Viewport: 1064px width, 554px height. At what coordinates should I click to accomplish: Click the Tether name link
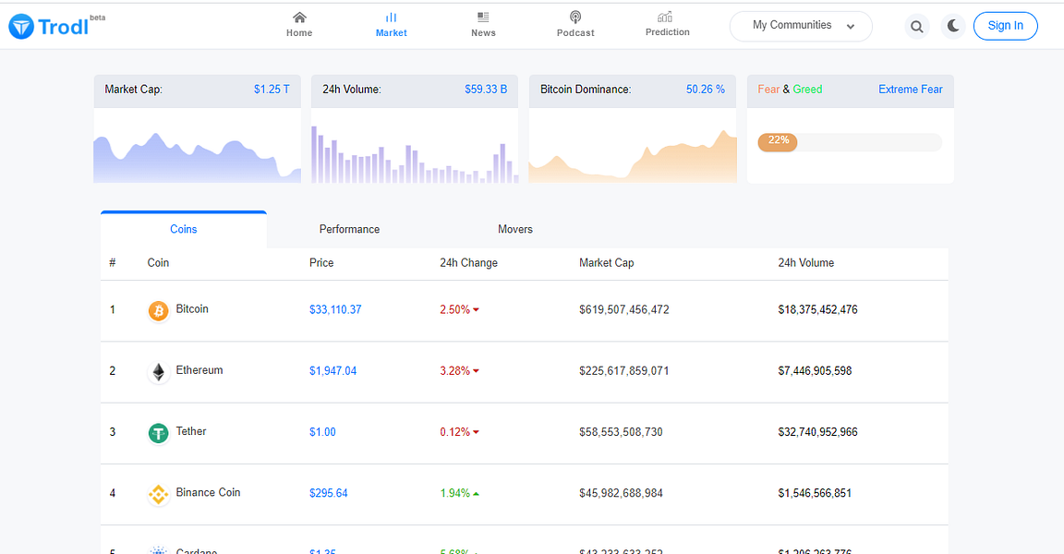point(190,430)
